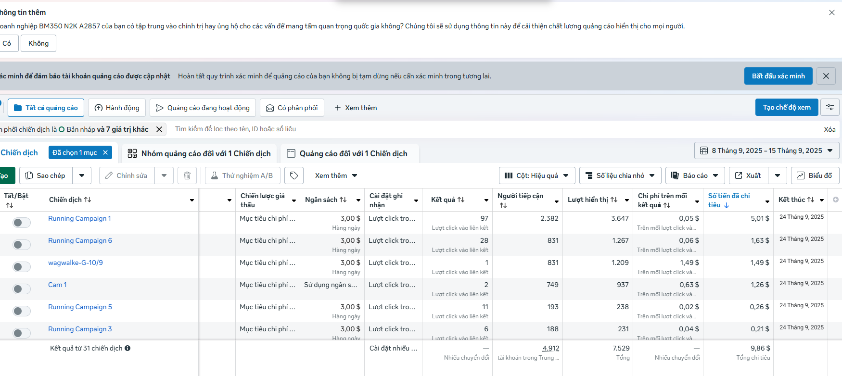This screenshot has height=376, width=842.
Task: Click the tag label icon button
Action: point(294,175)
